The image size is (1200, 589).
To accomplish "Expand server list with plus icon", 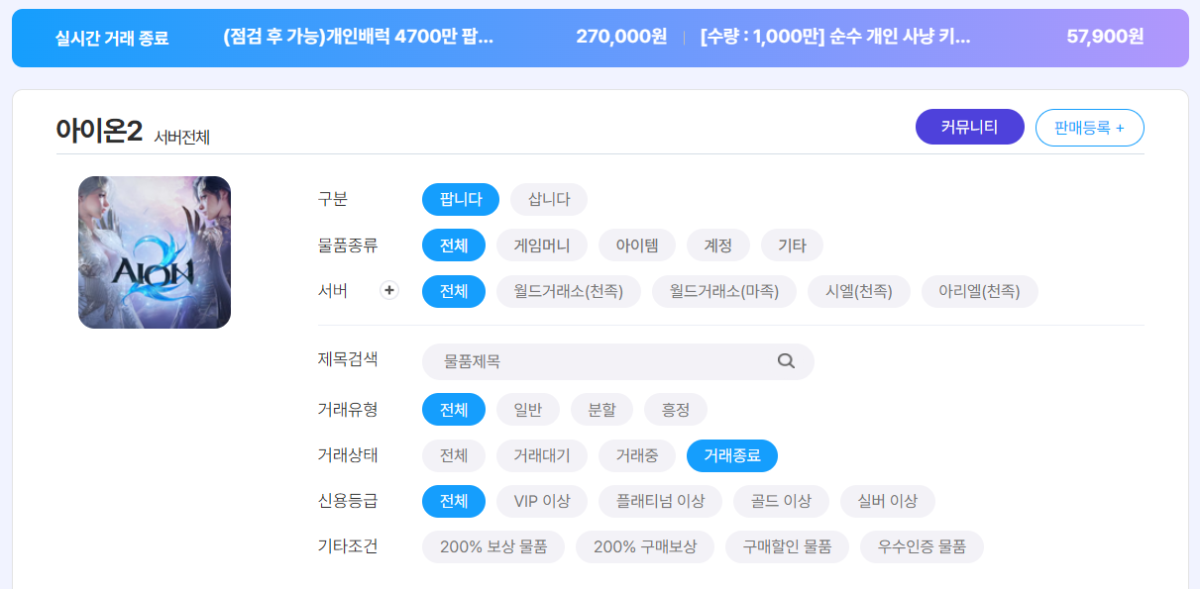I will (x=389, y=291).
